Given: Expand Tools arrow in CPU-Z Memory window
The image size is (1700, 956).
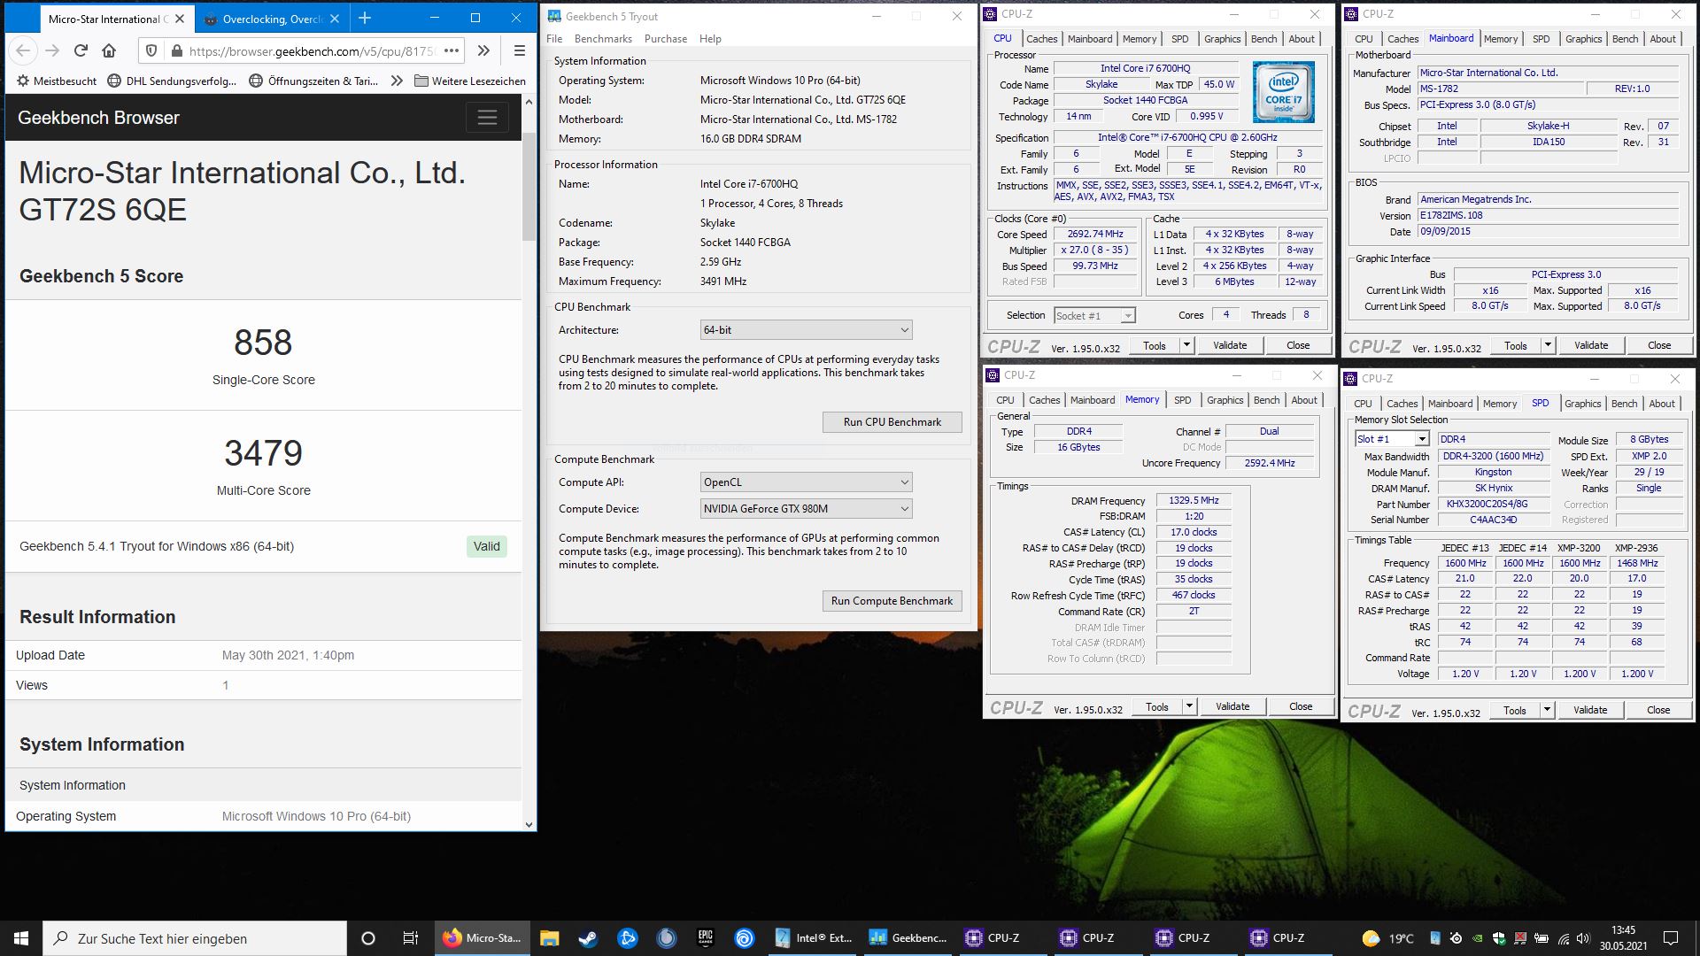Looking at the screenshot, I should (x=1189, y=706).
